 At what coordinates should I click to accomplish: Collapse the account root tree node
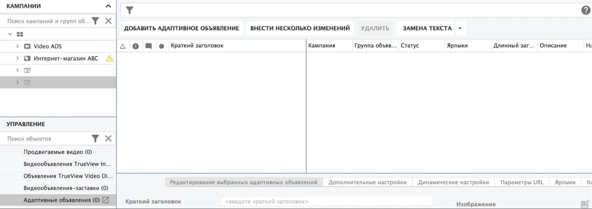point(10,34)
